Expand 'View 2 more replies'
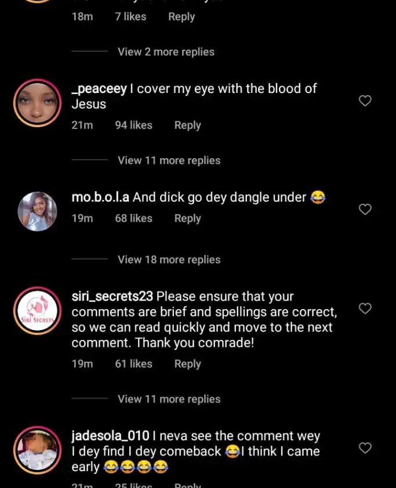This screenshot has height=488, width=396. (x=166, y=52)
